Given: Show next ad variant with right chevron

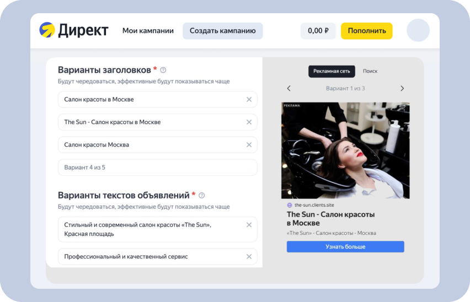Looking at the screenshot, I should point(402,88).
